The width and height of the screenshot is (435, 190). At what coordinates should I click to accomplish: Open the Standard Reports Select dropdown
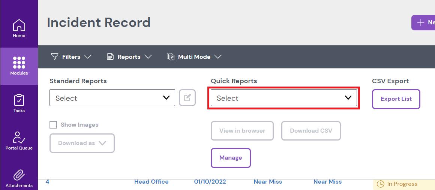click(112, 98)
